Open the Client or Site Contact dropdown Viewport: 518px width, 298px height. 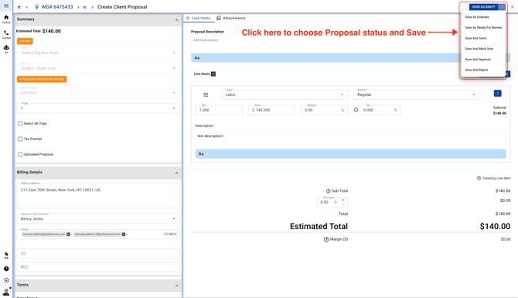[x=98, y=218]
